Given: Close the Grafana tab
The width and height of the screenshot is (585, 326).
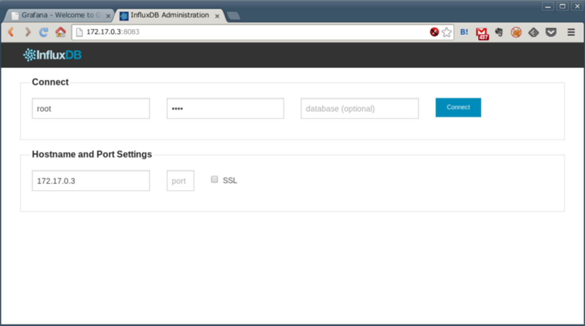Looking at the screenshot, I should (108, 16).
